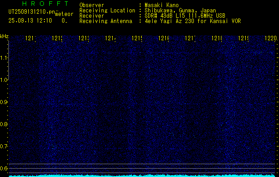The height and width of the screenshot is (177, 279).
Task: Click the 1217 time marker
Action: 190,38
